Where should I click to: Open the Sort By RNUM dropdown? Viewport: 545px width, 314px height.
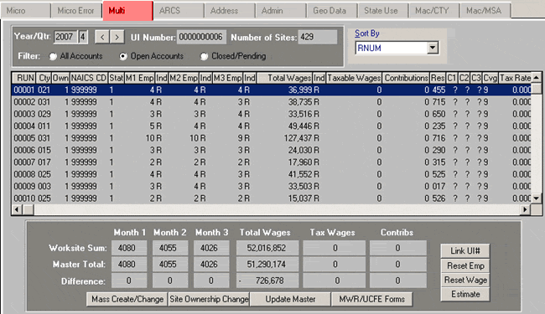pos(433,48)
